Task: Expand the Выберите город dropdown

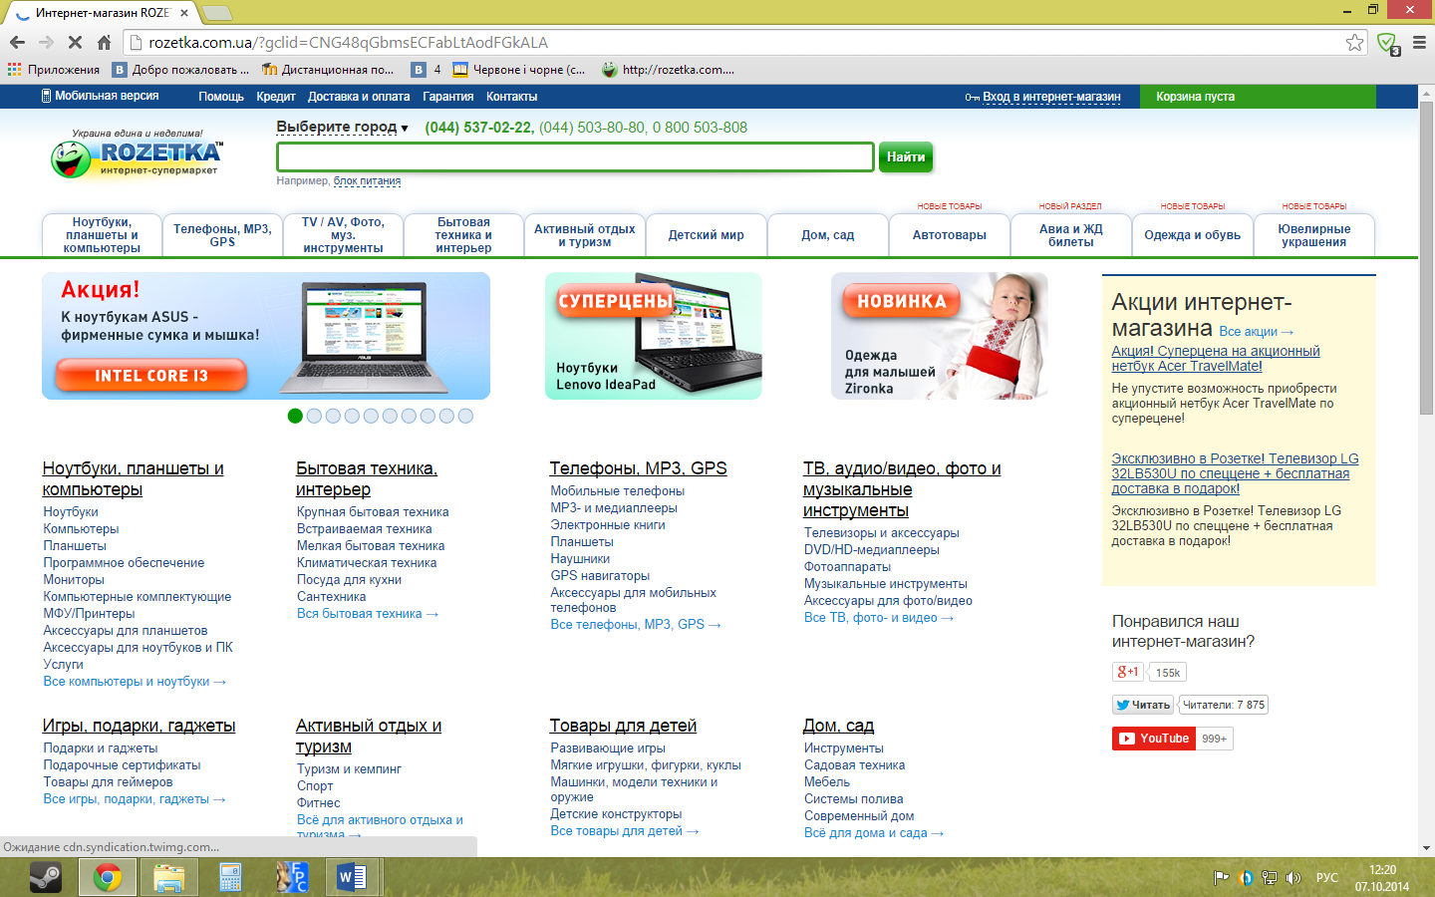Action: point(342,128)
